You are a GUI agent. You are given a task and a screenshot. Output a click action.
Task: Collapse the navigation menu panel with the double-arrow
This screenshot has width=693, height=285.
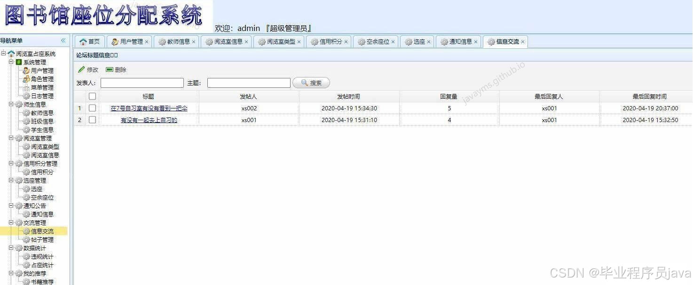(x=63, y=41)
